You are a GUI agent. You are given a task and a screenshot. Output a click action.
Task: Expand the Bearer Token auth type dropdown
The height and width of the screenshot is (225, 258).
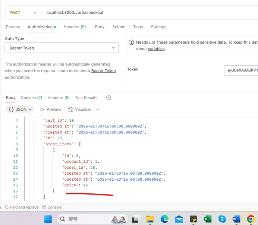coord(62,48)
